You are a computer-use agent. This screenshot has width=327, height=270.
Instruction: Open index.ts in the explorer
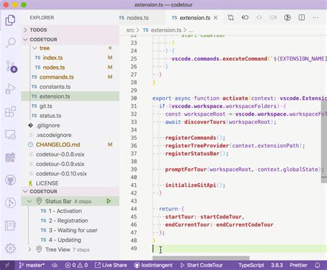[x=52, y=58]
